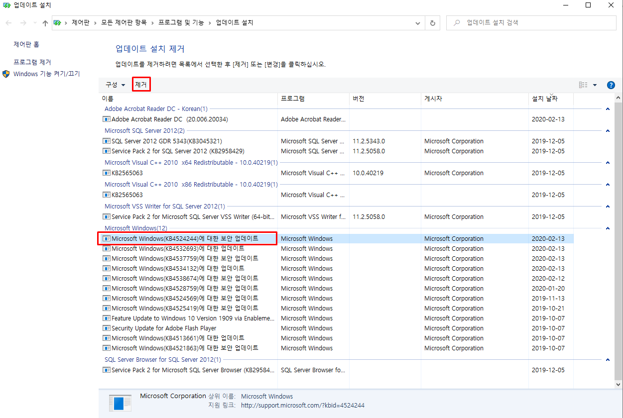The width and height of the screenshot is (623, 418).
Task: Click KB4524569 security update icon
Action: tap(106, 299)
